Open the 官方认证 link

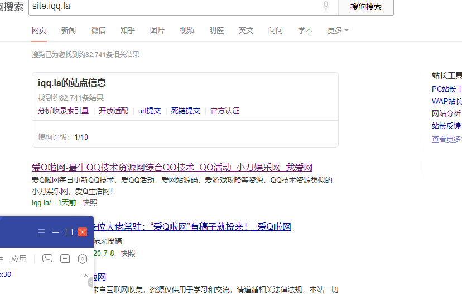tap(225, 111)
